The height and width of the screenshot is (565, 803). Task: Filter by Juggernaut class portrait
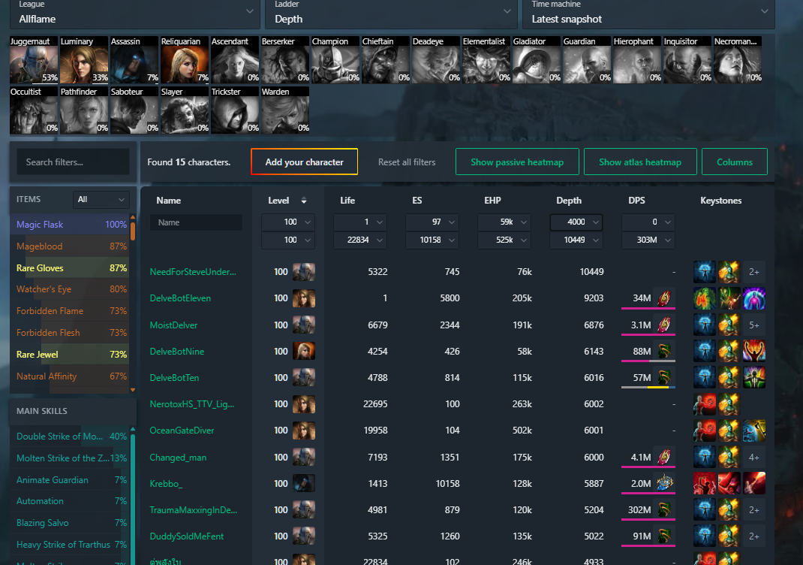point(34,59)
